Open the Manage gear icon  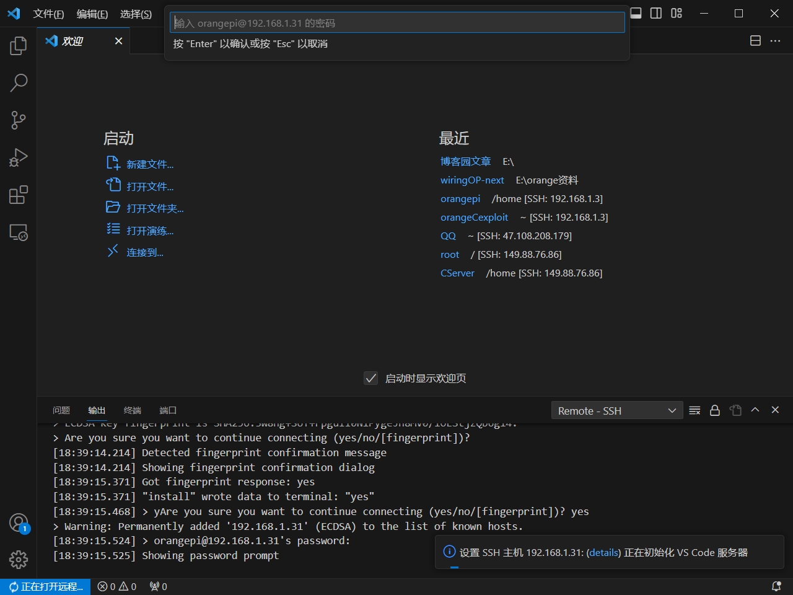click(19, 560)
